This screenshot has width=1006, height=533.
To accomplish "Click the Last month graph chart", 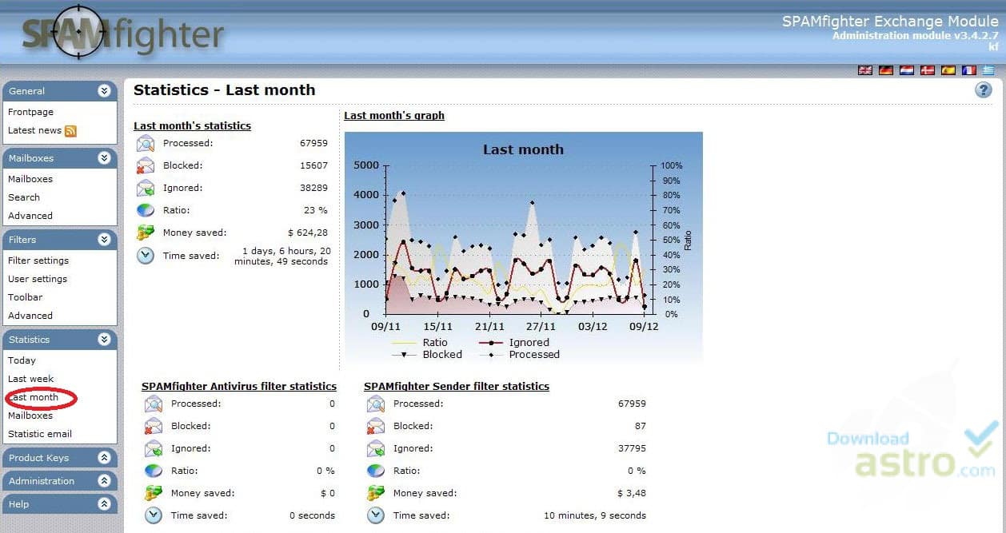I will point(523,246).
